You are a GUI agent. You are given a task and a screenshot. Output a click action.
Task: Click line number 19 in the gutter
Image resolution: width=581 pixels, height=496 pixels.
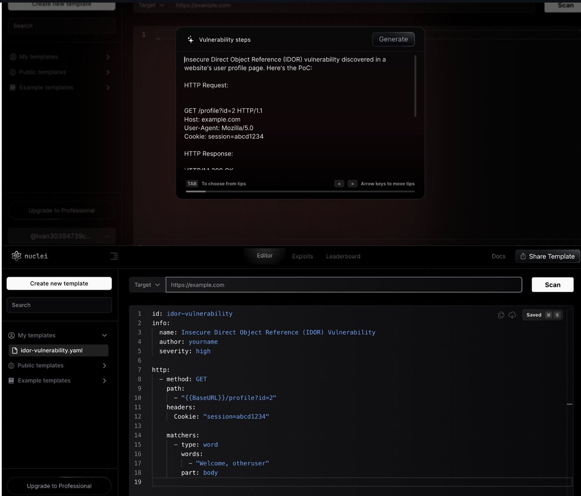[138, 482]
